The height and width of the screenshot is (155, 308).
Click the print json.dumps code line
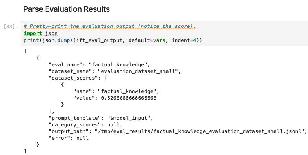click(113, 40)
